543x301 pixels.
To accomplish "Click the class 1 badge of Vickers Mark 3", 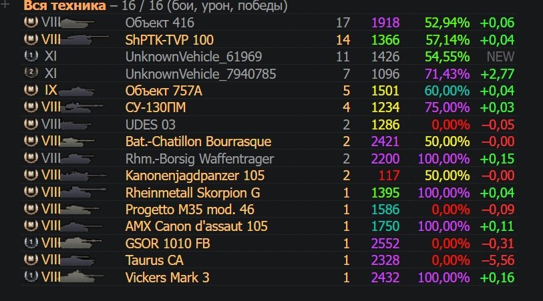I will click(x=31, y=276).
